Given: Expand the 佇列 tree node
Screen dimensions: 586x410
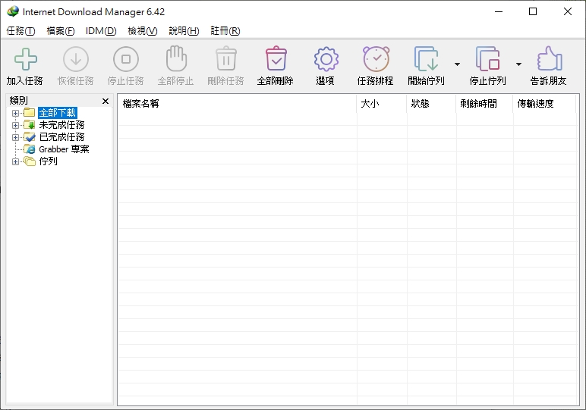Looking at the screenshot, I should pos(15,161).
